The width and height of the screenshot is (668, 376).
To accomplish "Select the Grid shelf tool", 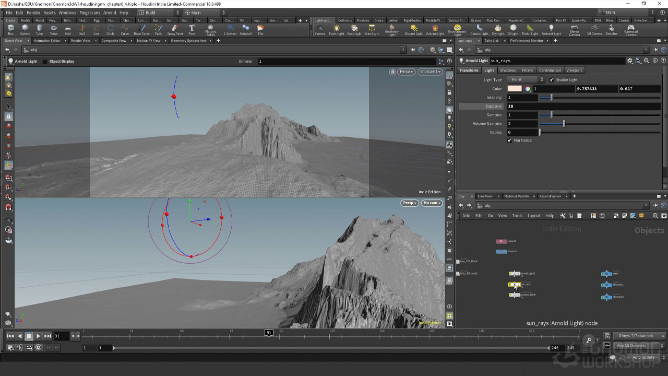I will click(x=68, y=30).
